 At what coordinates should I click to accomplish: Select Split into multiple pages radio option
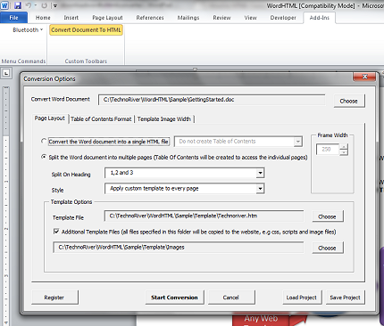coord(44,157)
